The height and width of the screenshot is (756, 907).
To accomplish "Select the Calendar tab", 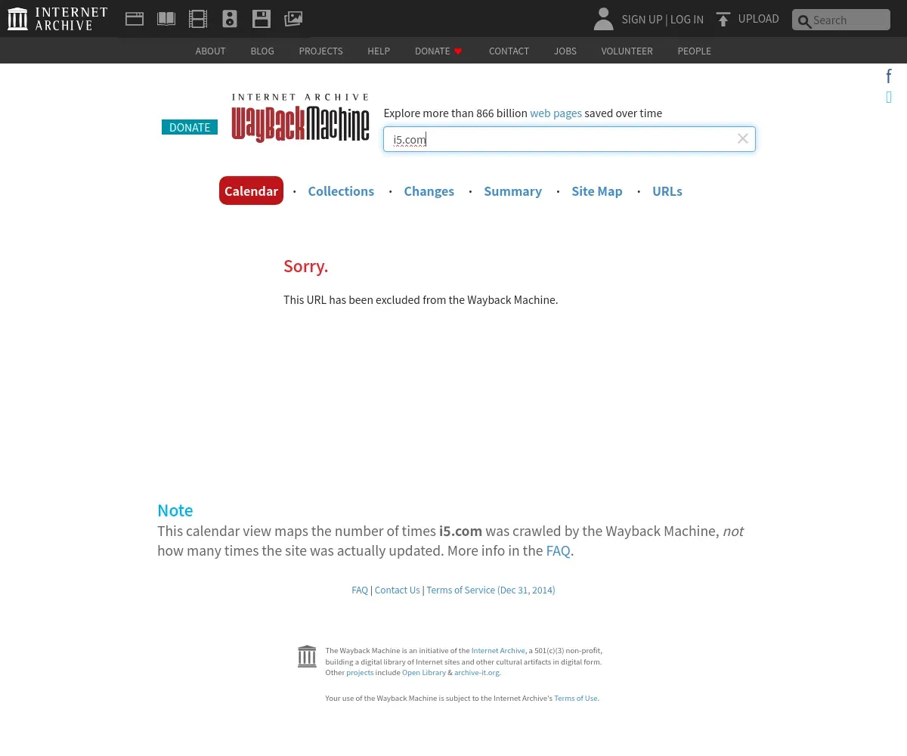I will point(251,191).
